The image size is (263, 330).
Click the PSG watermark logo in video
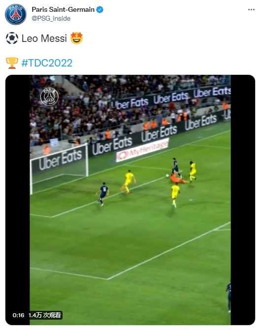pyautogui.click(x=49, y=97)
